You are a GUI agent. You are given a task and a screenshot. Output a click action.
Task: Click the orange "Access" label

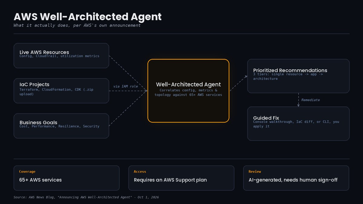(140, 172)
